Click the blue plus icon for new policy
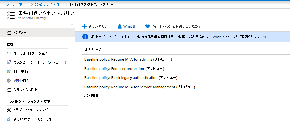 84,26
